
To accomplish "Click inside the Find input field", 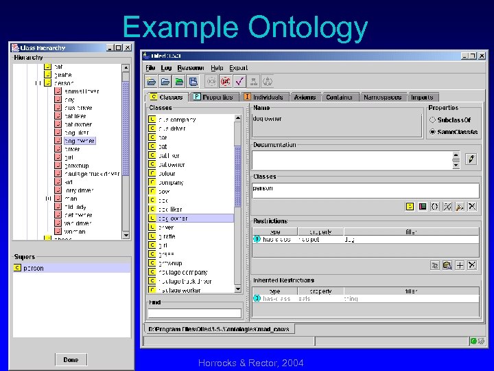I will pyautogui.click(x=194, y=313).
